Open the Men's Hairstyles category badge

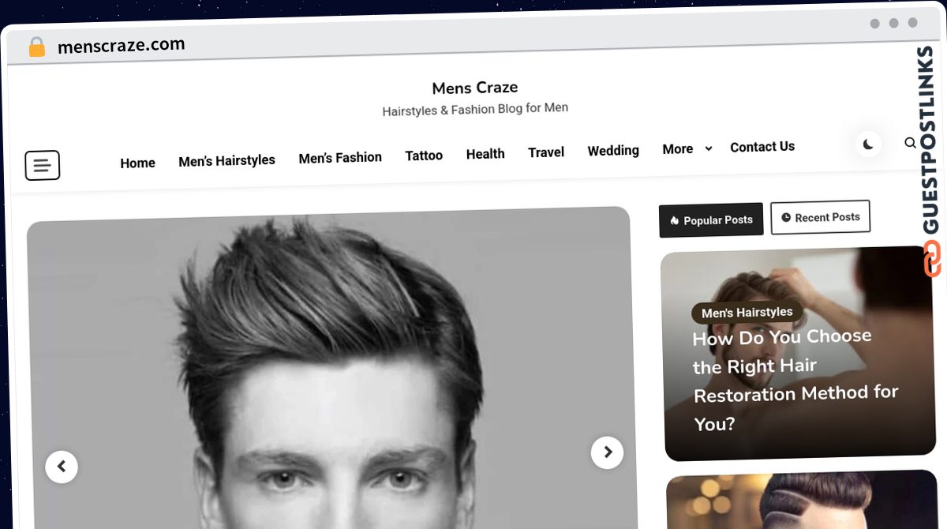[x=747, y=313]
